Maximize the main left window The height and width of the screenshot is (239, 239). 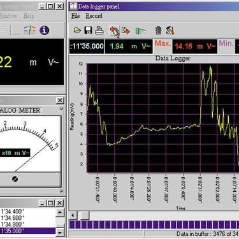click(51, 6)
